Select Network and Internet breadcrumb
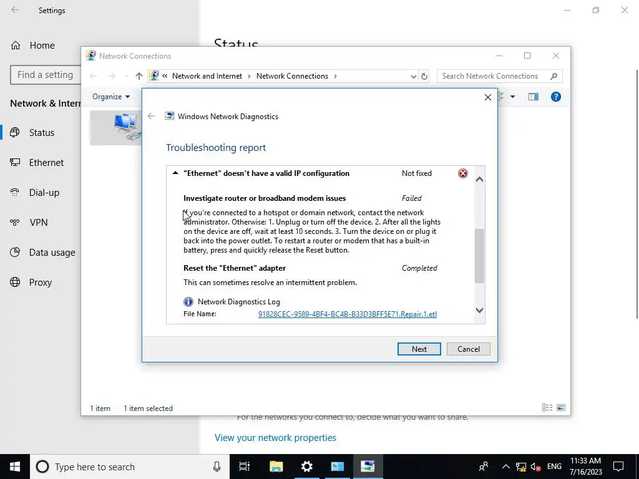 (x=207, y=76)
